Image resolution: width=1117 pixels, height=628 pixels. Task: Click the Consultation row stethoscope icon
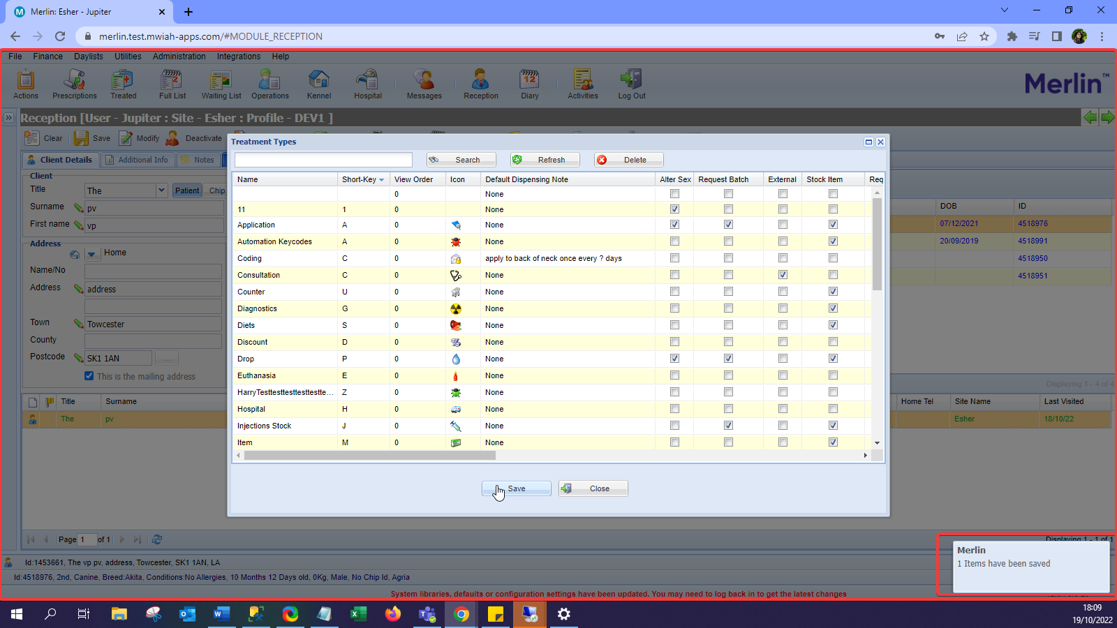pyautogui.click(x=456, y=275)
